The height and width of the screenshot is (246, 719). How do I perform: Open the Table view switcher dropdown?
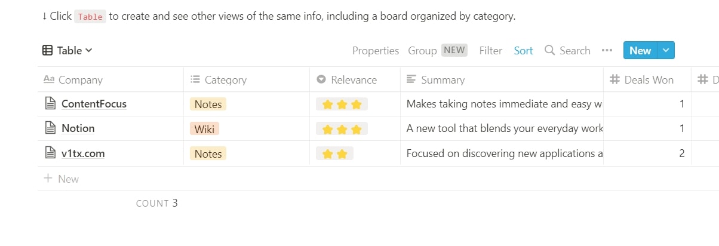coord(67,51)
